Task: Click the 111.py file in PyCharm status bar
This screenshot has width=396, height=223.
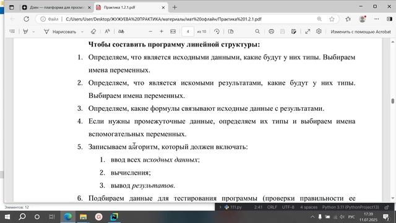Action: 233,207
